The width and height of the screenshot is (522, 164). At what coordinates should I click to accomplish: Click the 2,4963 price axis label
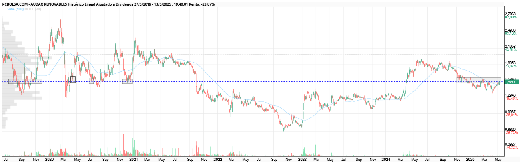[x=511, y=30]
